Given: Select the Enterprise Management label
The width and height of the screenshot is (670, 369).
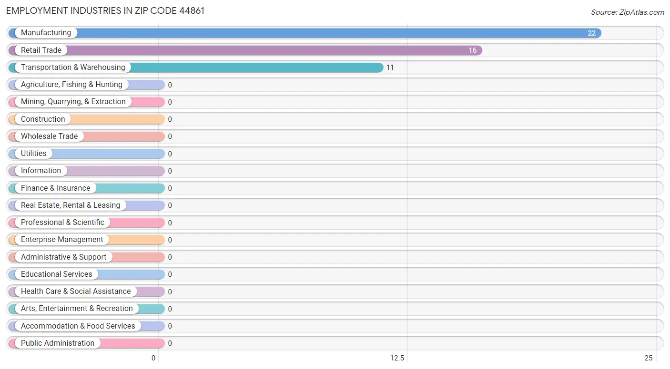Looking at the screenshot, I should pyautogui.click(x=62, y=240).
